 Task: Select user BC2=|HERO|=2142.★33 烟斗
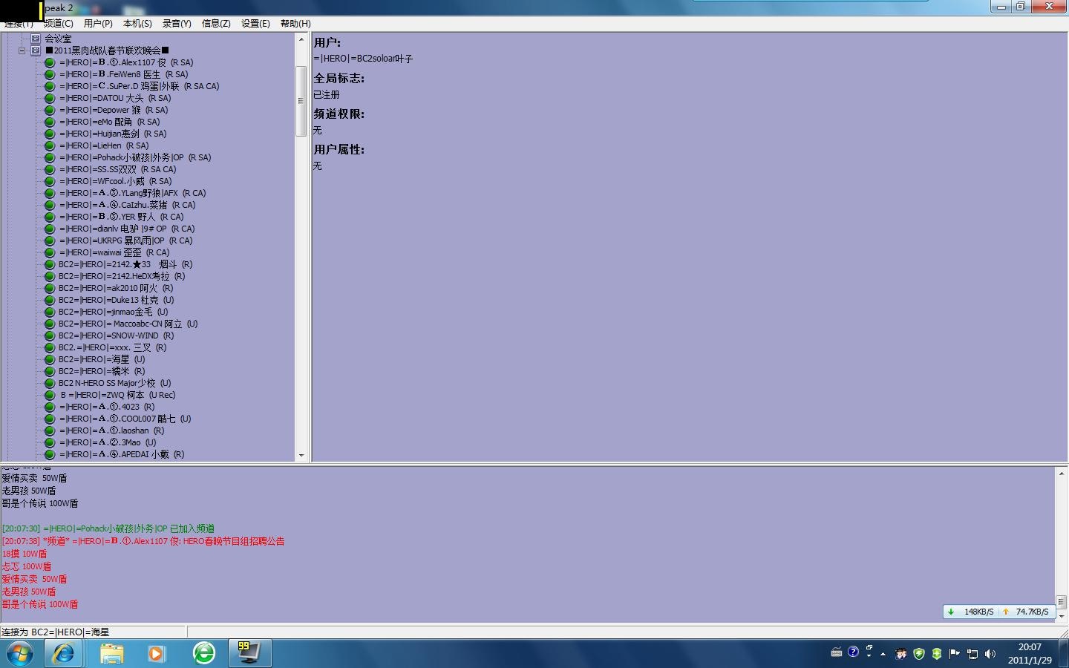(125, 264)
